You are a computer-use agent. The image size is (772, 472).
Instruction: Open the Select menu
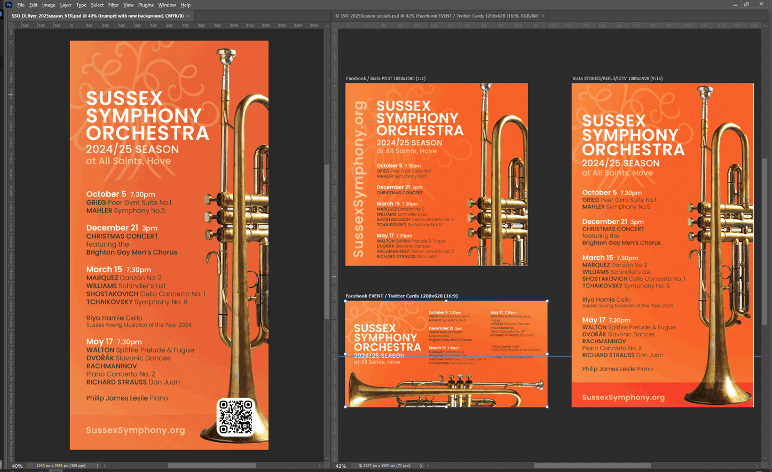coord(97,5)
